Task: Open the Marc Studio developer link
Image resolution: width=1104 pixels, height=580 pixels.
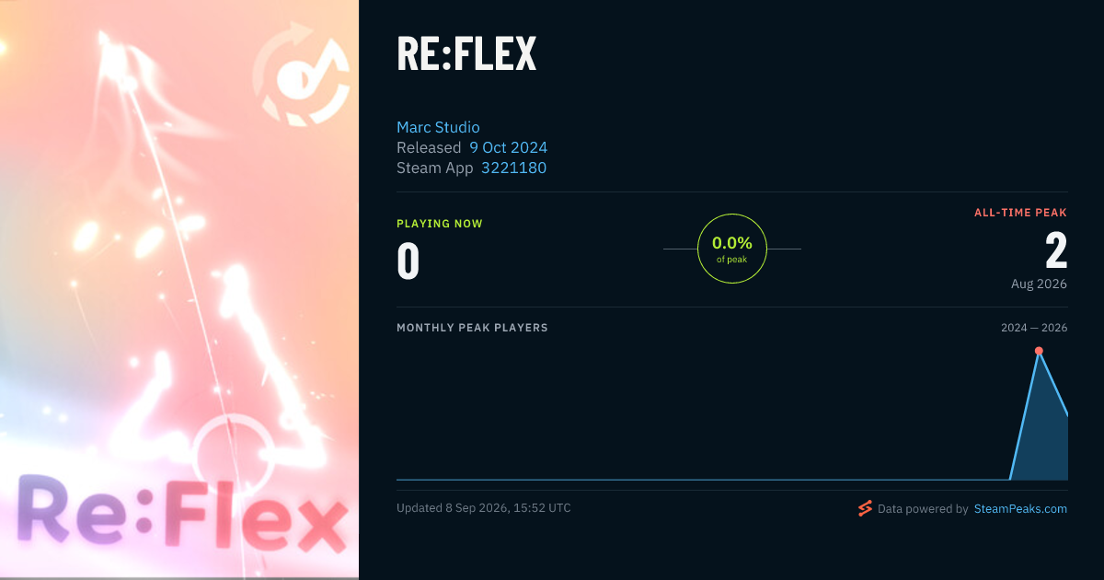Action: [x=438, y=127]
